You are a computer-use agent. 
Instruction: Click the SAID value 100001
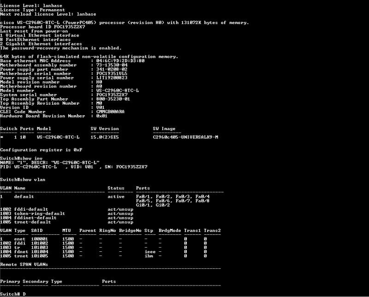(40, 238)
